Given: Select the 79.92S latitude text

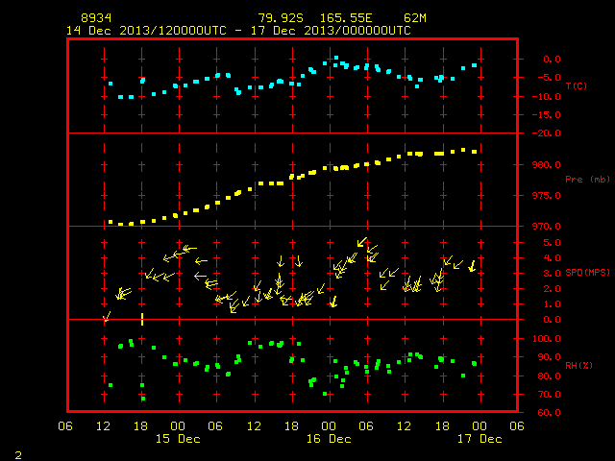Looking at the screenshot, I should [x=281, y=18].
